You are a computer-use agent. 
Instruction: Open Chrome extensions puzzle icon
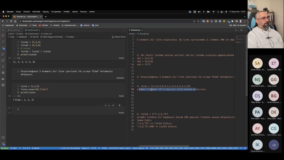coord(233,21)
